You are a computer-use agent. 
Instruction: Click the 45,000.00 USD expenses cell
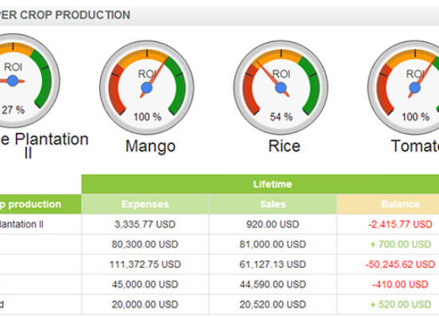tap(145, 285)
